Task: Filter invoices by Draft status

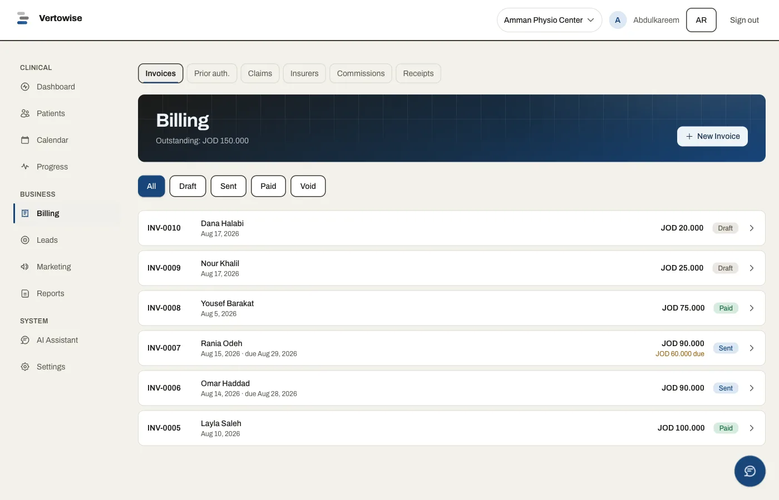Action: (x=188, y=186)
